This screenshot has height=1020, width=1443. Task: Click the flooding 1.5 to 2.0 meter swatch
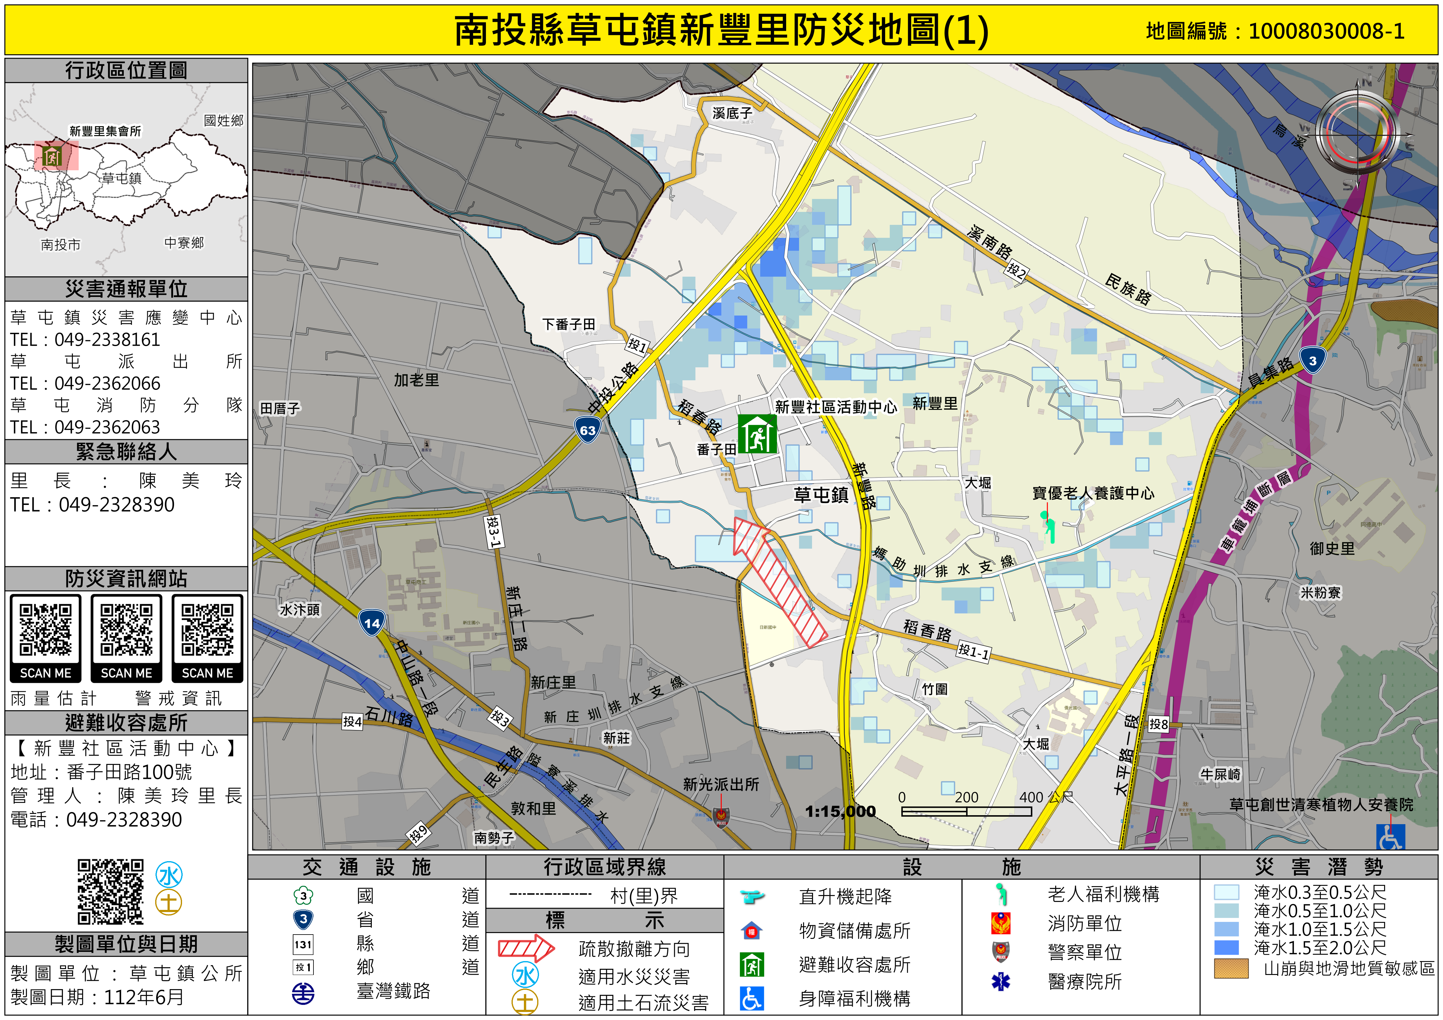click(x=1226, y=947)
